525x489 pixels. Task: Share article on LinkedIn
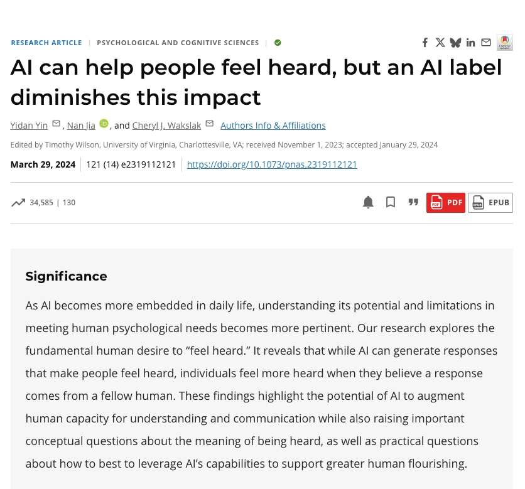point(471,43)
